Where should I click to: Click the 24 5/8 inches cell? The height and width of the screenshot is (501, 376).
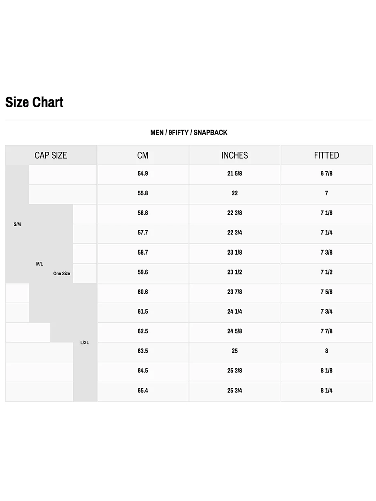234,331
